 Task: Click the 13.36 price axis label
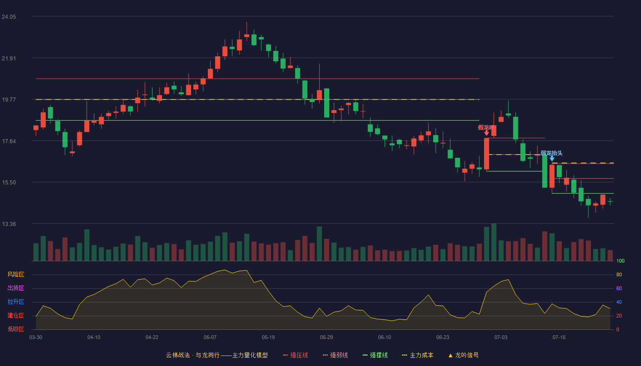(x=9, y=224)
